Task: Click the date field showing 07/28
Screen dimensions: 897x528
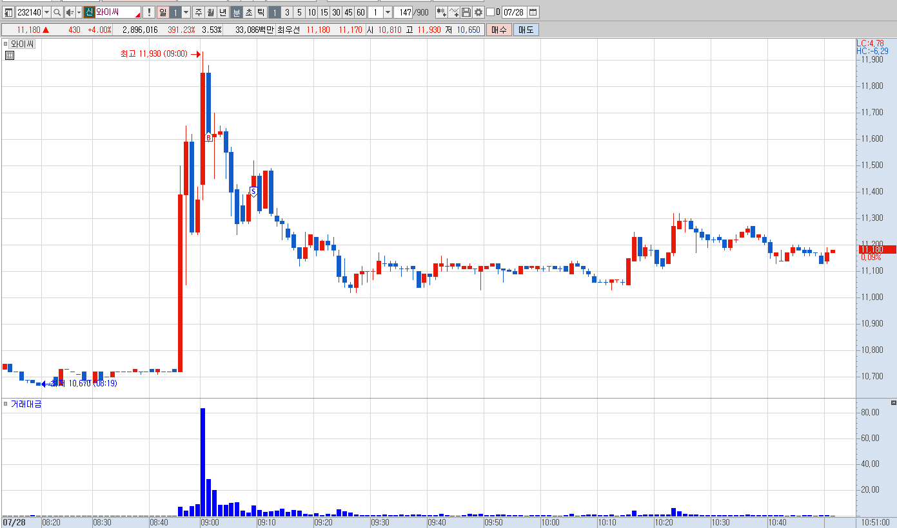Action: tap(515, 12)
